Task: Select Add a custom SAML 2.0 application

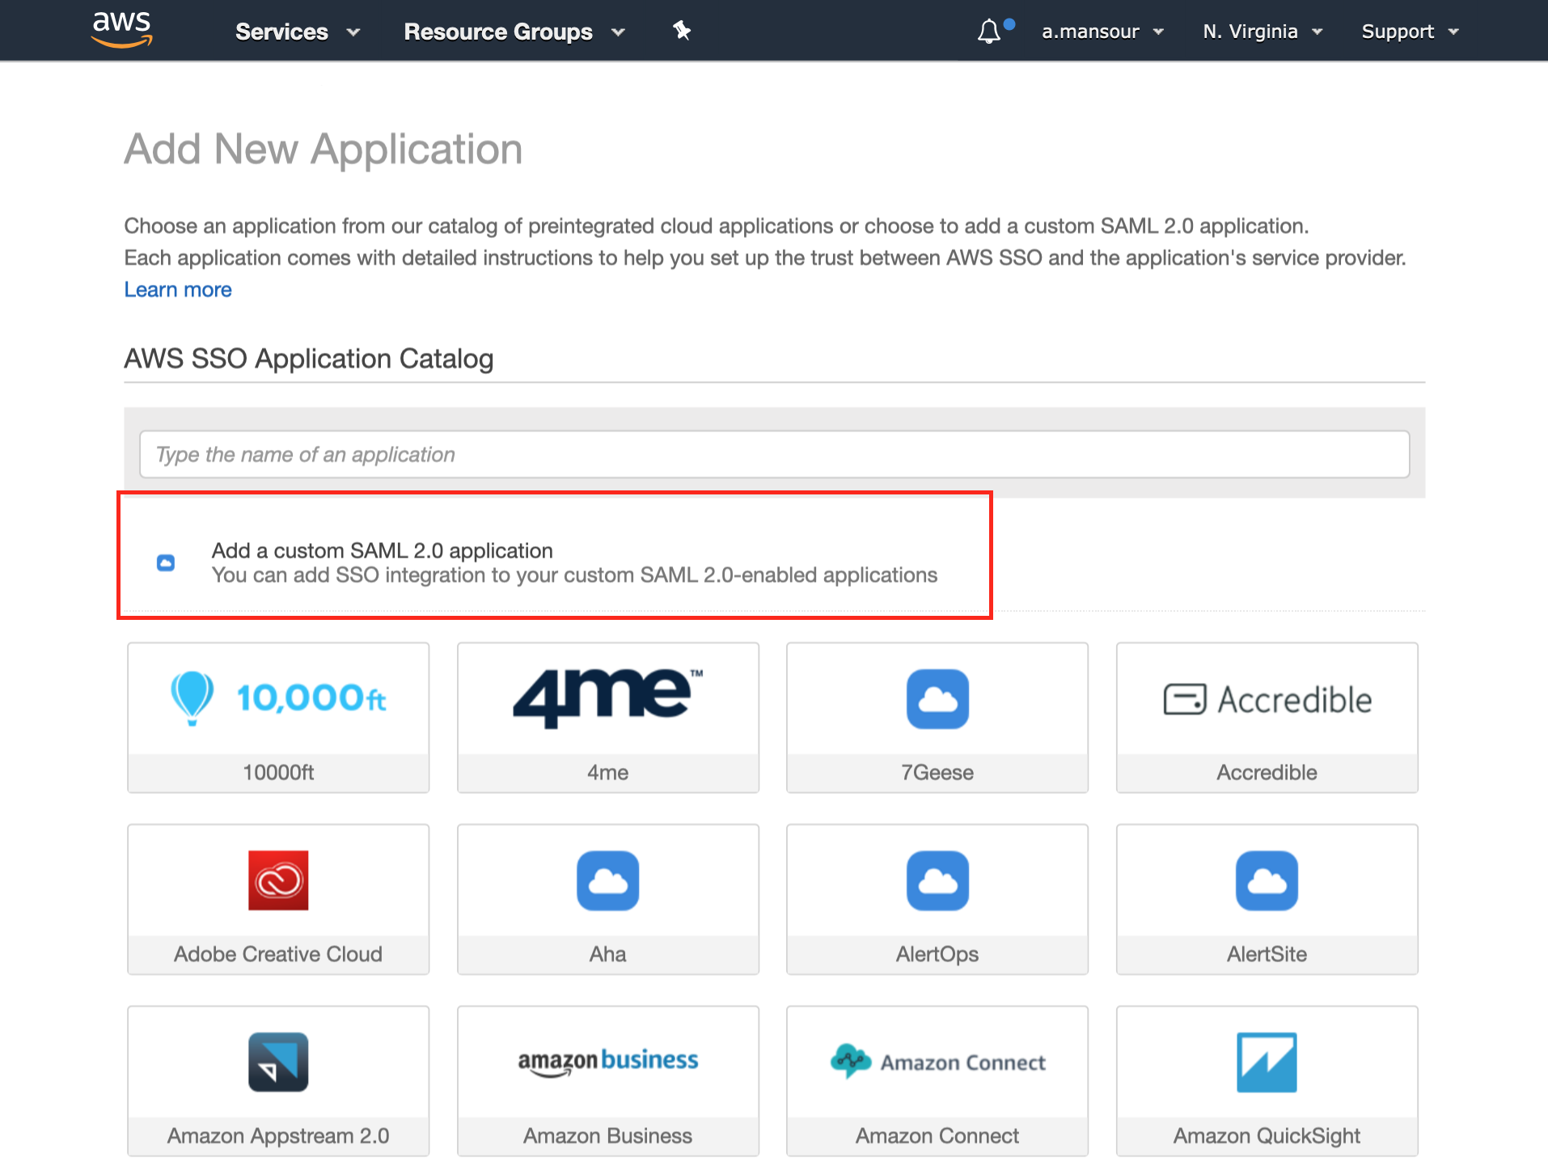Action: tap(382, 550)
